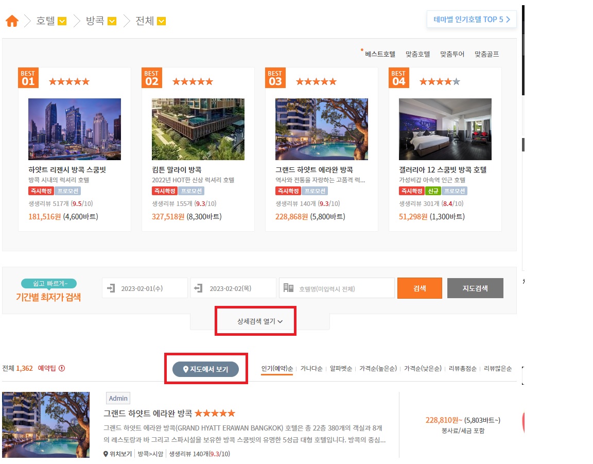Open 테마별 인기호텔 TOP 5 link
The image size is (593, 464).
472,19
